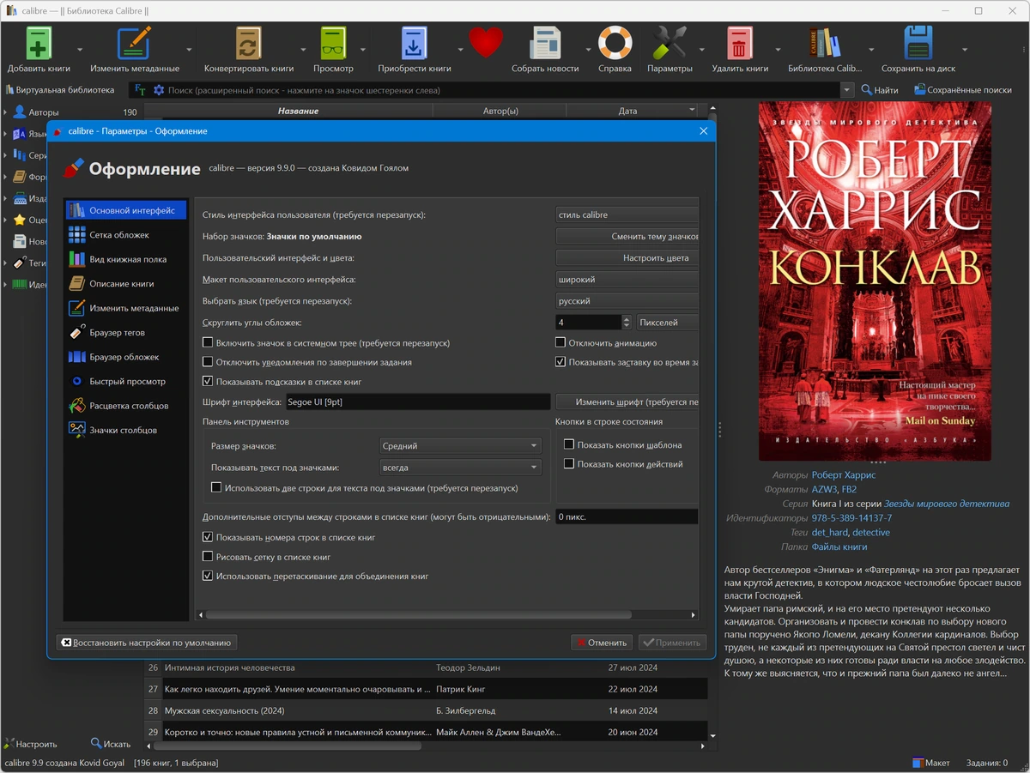Open Изменить метаданные section in dialog sidebar
Image resolution: width=1030 pixels, height=773 pixels.
[x=125, y=308]
